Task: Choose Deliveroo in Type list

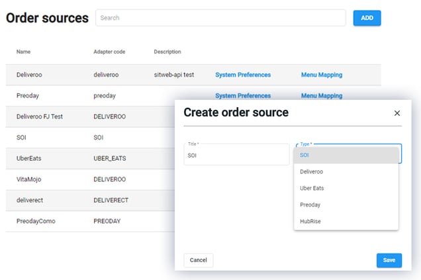Action: (x=346, y=171)
